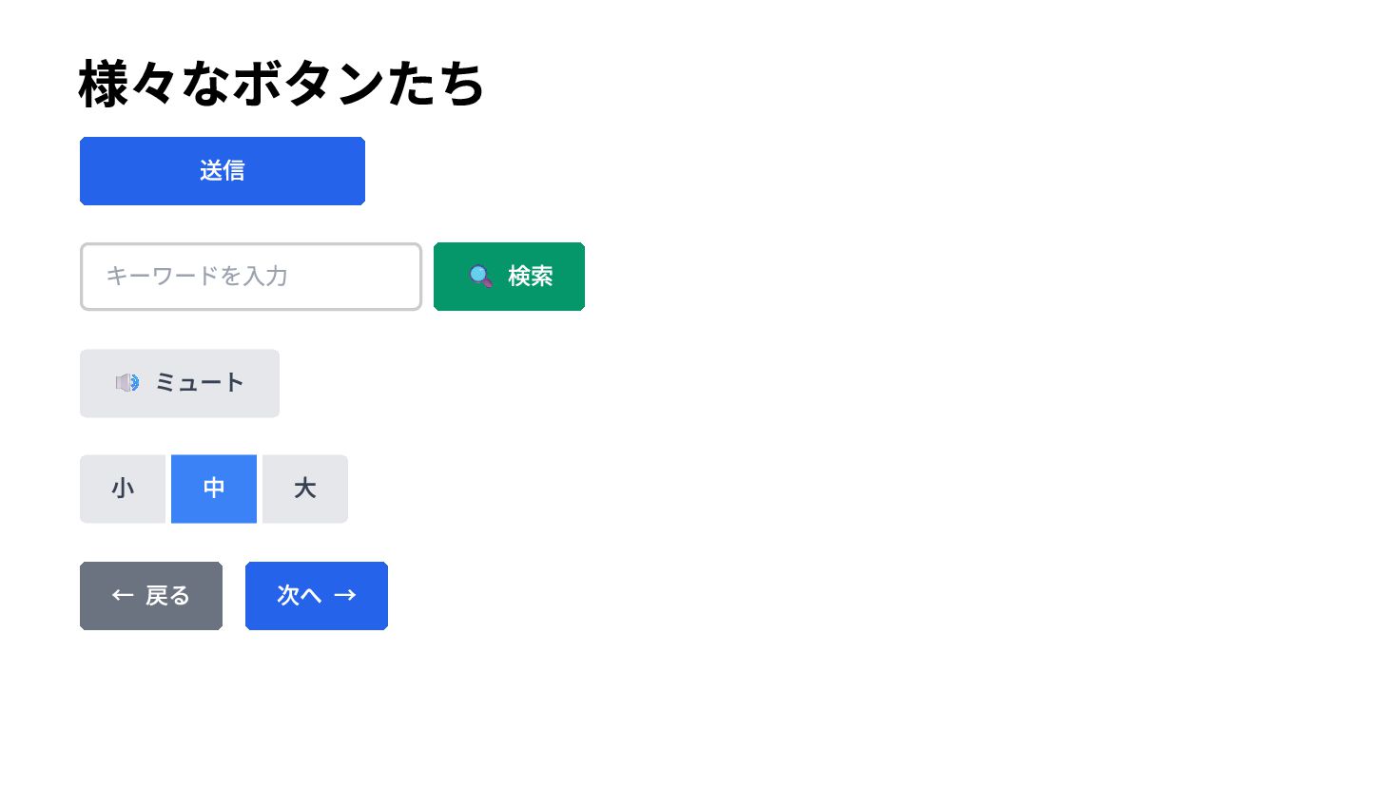The width and height of the screenshot is (1398, 787).
Task: Select the 大 large size option
Action: coord(305,489)
